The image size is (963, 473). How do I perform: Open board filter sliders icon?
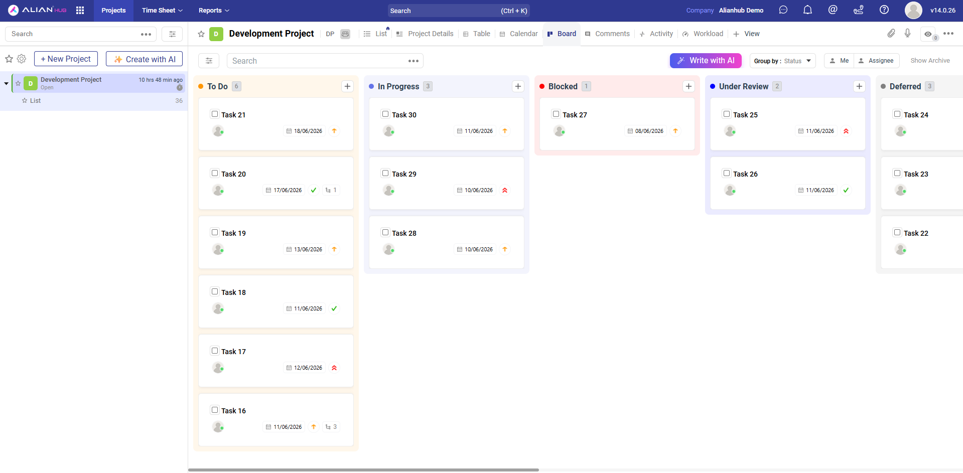(x=209, y=61)
